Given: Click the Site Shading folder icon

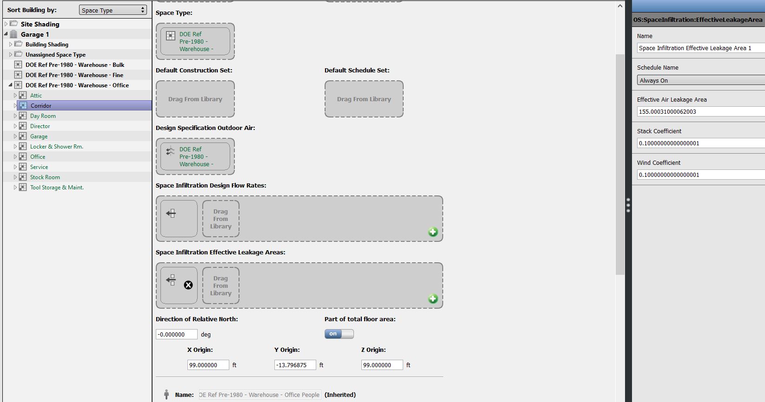Looking at the screenshot, I should pyautogui.click(x=14, y=24).
